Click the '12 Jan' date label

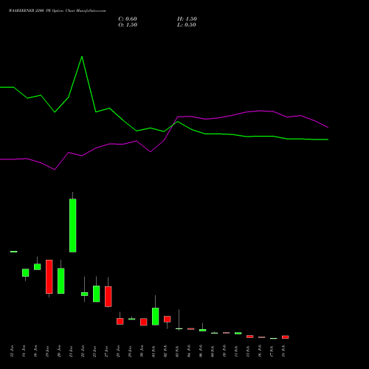13,351
